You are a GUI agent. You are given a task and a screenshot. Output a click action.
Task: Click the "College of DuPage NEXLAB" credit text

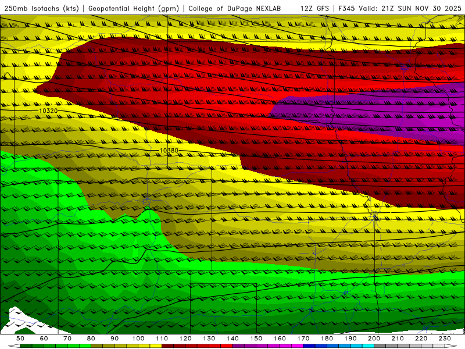coord(235,9)
